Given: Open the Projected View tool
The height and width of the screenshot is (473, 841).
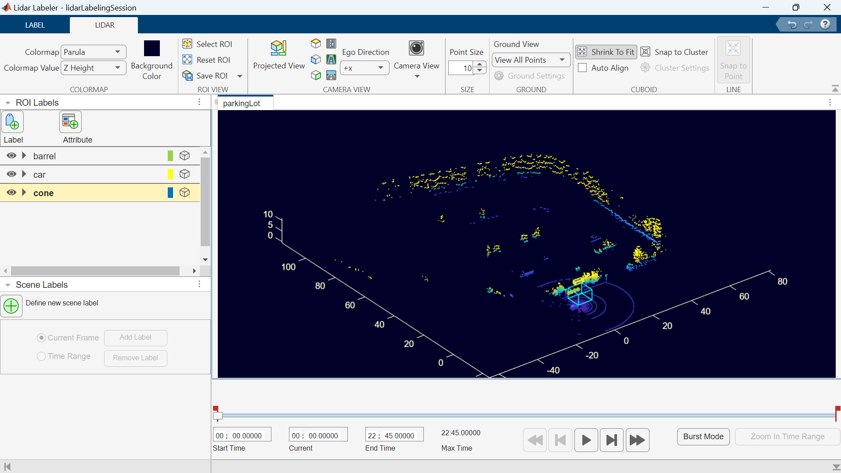Looking at the screenshot, I should [279, 55].
